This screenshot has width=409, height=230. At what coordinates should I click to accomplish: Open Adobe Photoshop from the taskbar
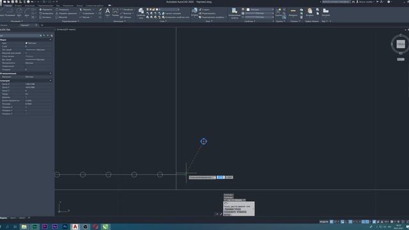pyautogui.click(x=65, y=227)
